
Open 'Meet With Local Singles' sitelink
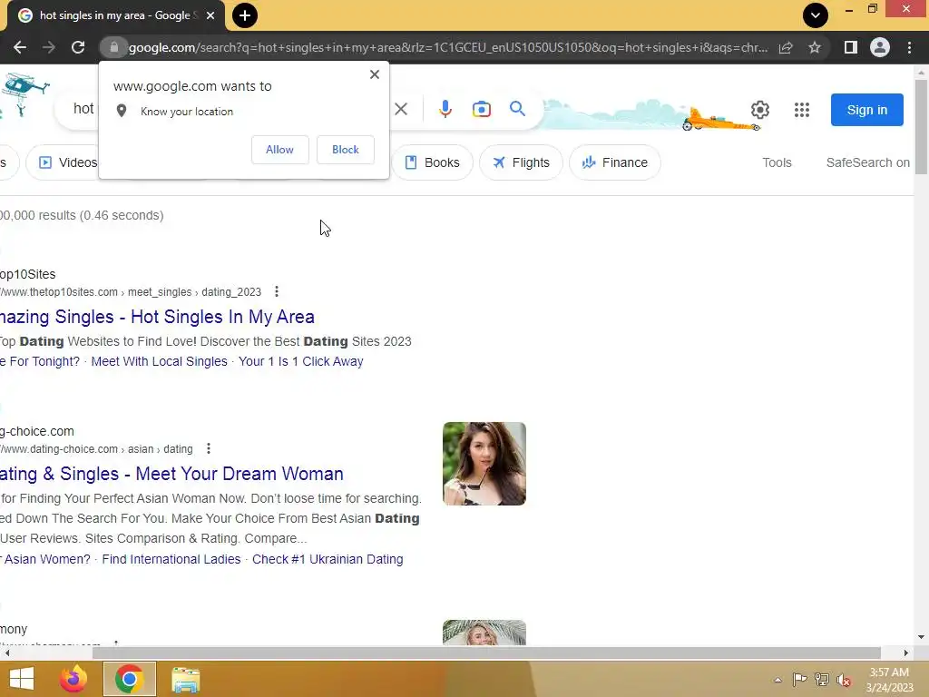[159, 361]
